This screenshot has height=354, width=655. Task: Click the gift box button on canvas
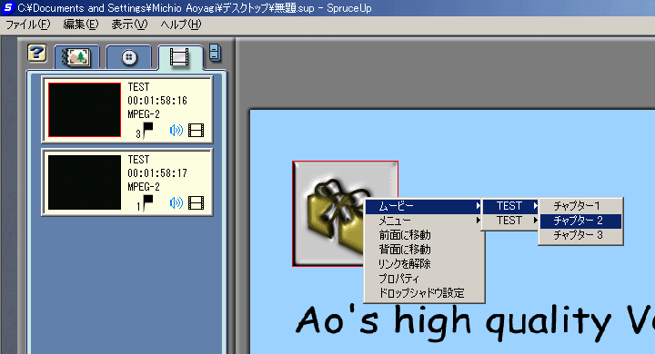click(x=328, y=213)
